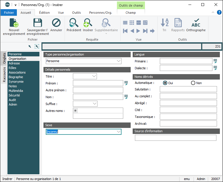Click the Salutation text field
Screen dimensions: 223x182
[x=188, y=89]
